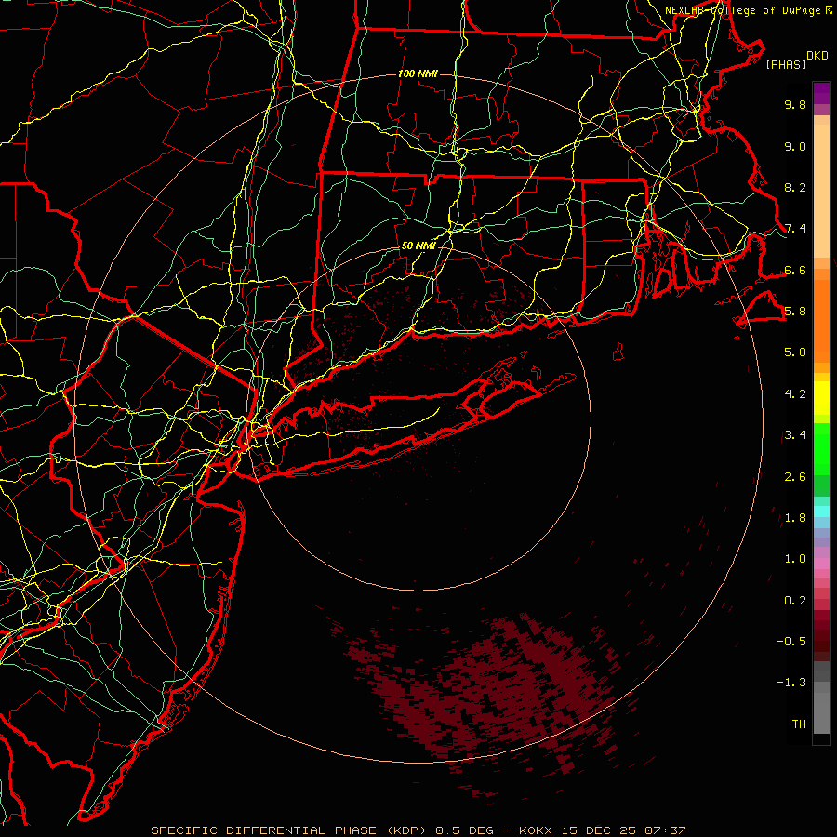Viewport: 837px width, 837px height.
Task: Click the 6.6 legend value
Action: point(795,271)
